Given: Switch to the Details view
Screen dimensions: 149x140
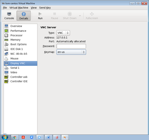Looking at the screenshot, I should (x=24, y=16).
